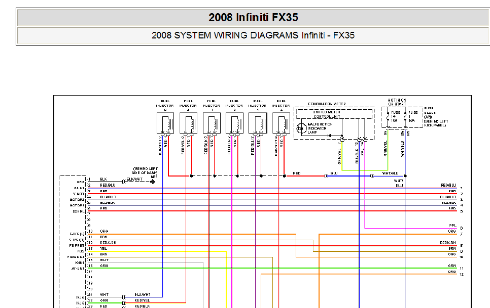Click the 'RED/WHT 2' wire label under Injector 2
This screenshot has width=490, height=308.
point(276,146)
